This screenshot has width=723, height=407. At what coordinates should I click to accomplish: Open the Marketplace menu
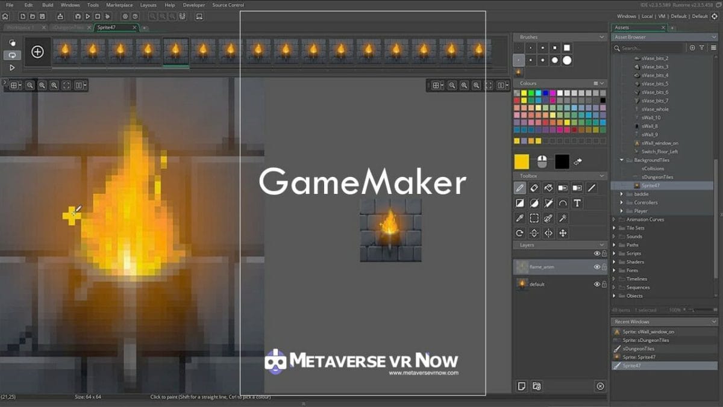(119, 5)
